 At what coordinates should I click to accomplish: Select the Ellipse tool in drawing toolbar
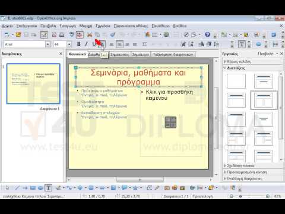[40, 188]
